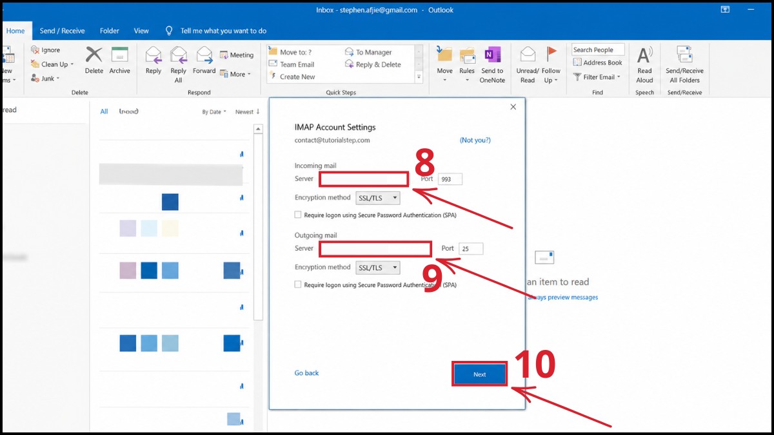Archive the selected message

[119, 61]
